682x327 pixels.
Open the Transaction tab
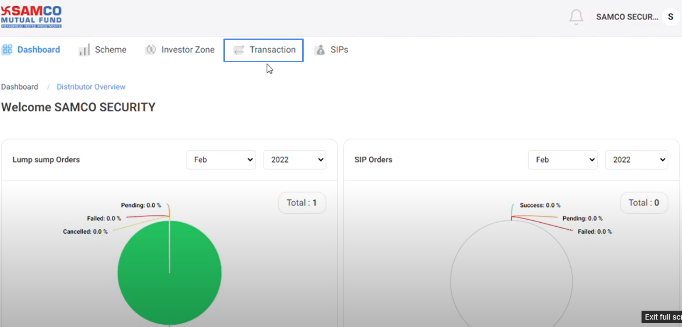tap(264, 50)
